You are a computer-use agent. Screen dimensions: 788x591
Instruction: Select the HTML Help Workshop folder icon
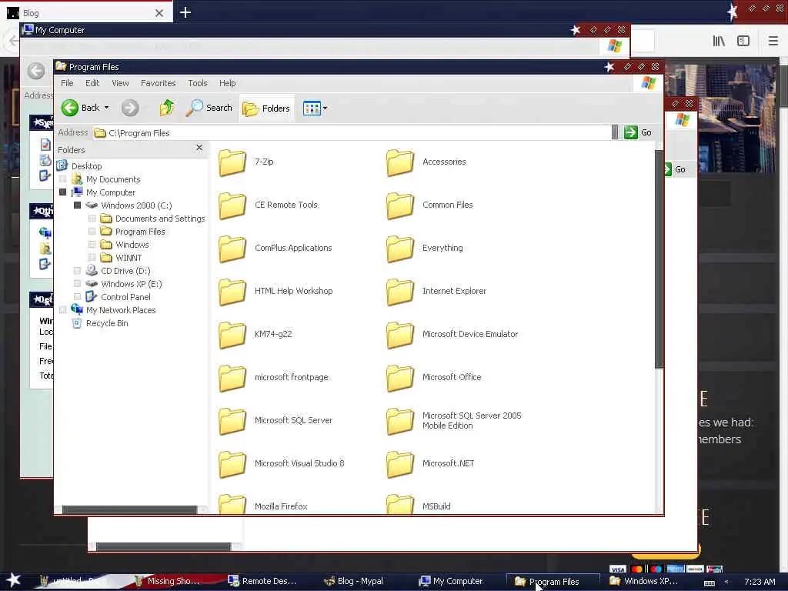232,292
